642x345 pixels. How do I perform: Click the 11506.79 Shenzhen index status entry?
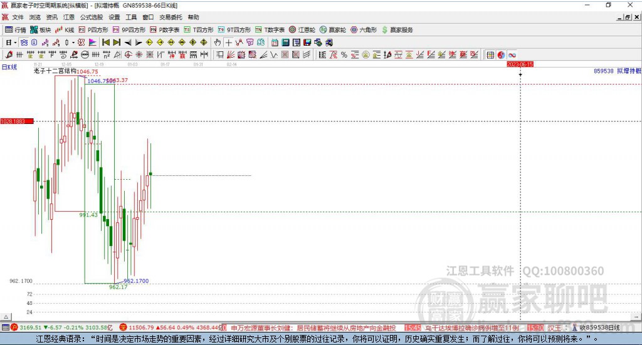(170, 327)
